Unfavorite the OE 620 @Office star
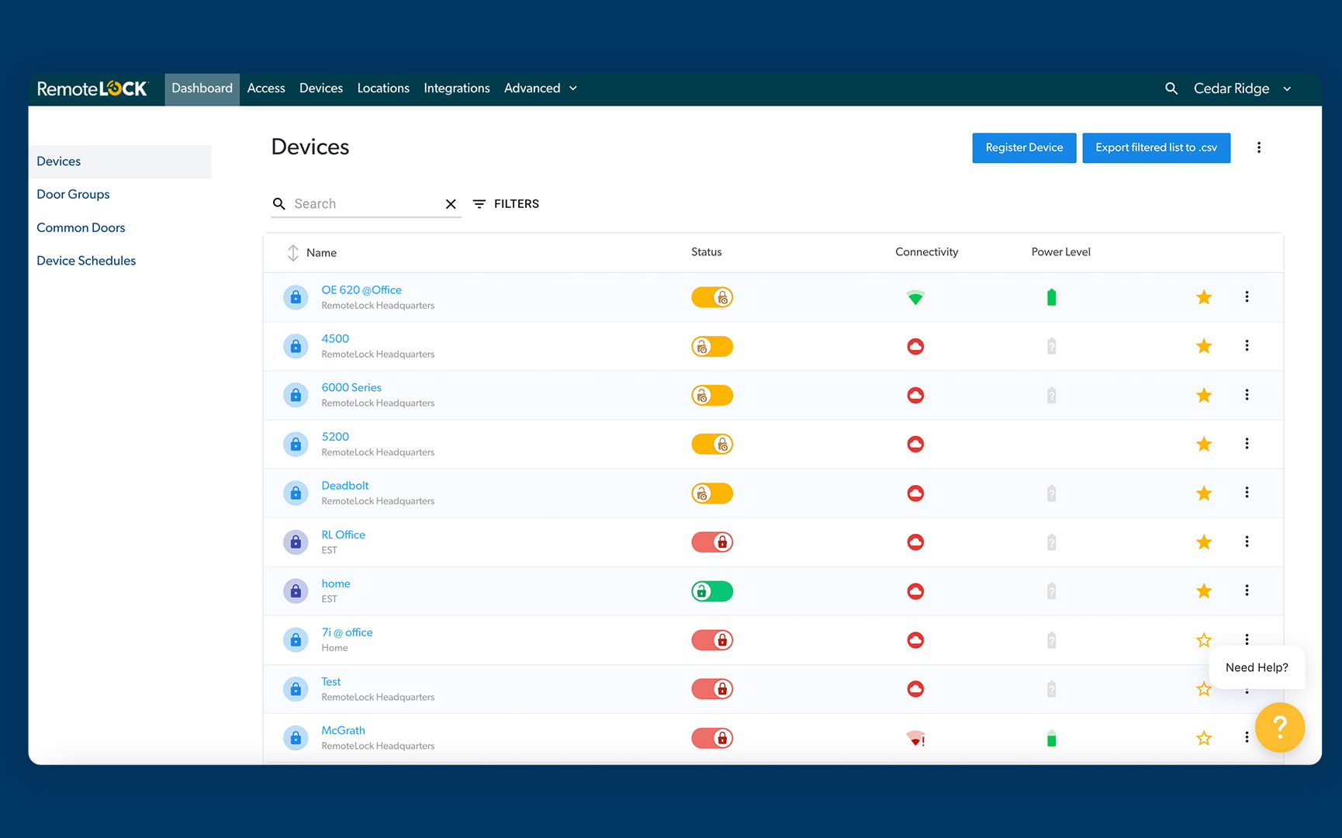Viewport: 1342px width, 838px height. click(1203, 297)
